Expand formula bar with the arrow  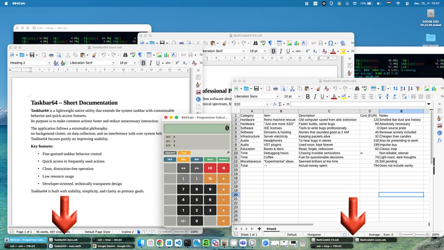[x=429, y=104]
